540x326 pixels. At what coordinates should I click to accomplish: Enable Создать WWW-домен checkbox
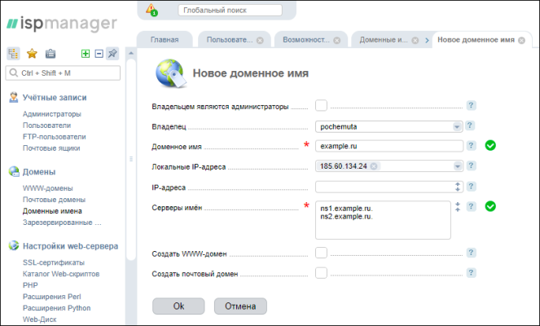tap(321, 253)
